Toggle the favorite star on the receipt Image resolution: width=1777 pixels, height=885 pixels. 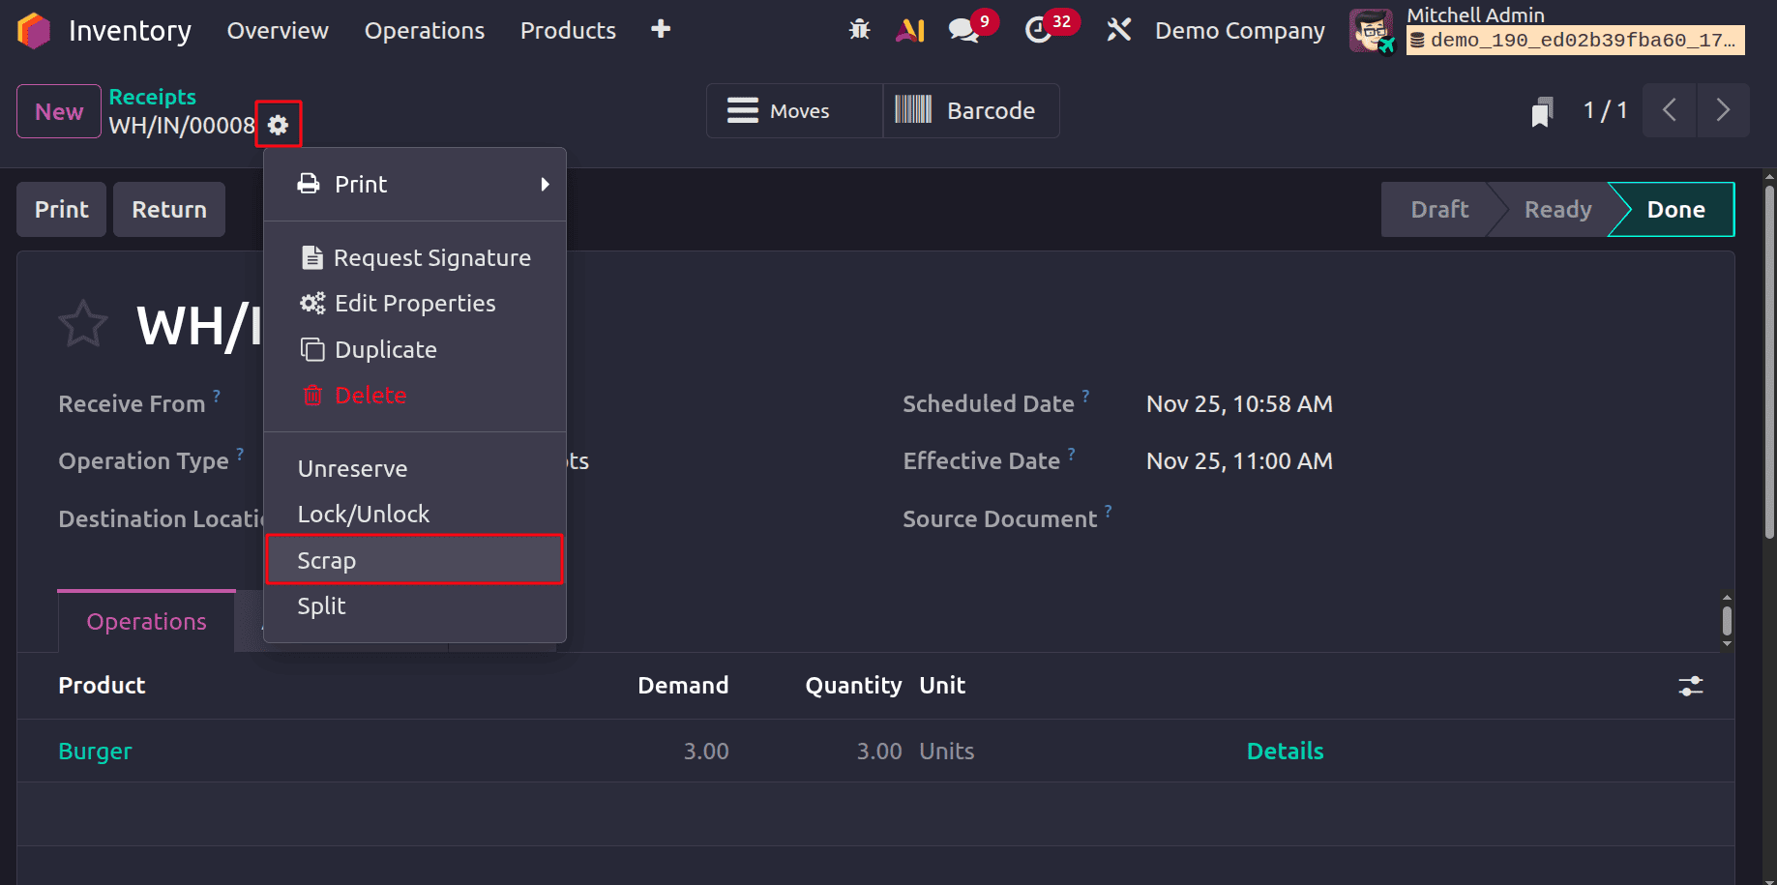point(83,323)
